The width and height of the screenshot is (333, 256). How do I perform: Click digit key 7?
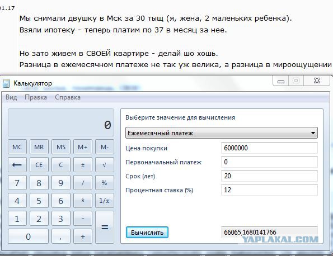point(17,183)
